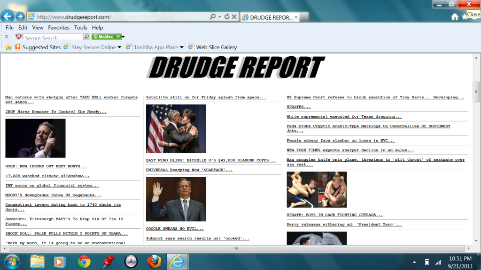Go back with the browser Back arrow
This screenshot has height=270, width=481.
point(8,16)
